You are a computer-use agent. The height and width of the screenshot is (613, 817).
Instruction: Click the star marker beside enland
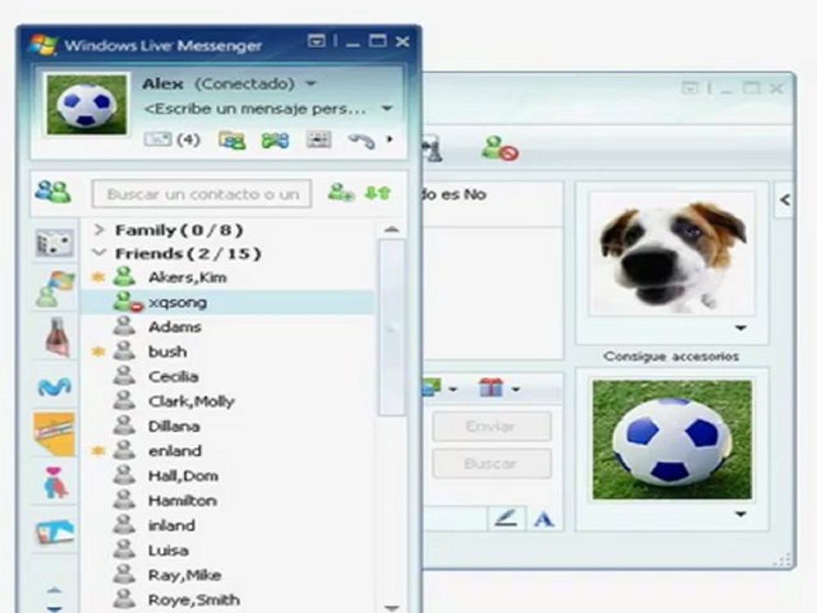click(x=99, y=451)
